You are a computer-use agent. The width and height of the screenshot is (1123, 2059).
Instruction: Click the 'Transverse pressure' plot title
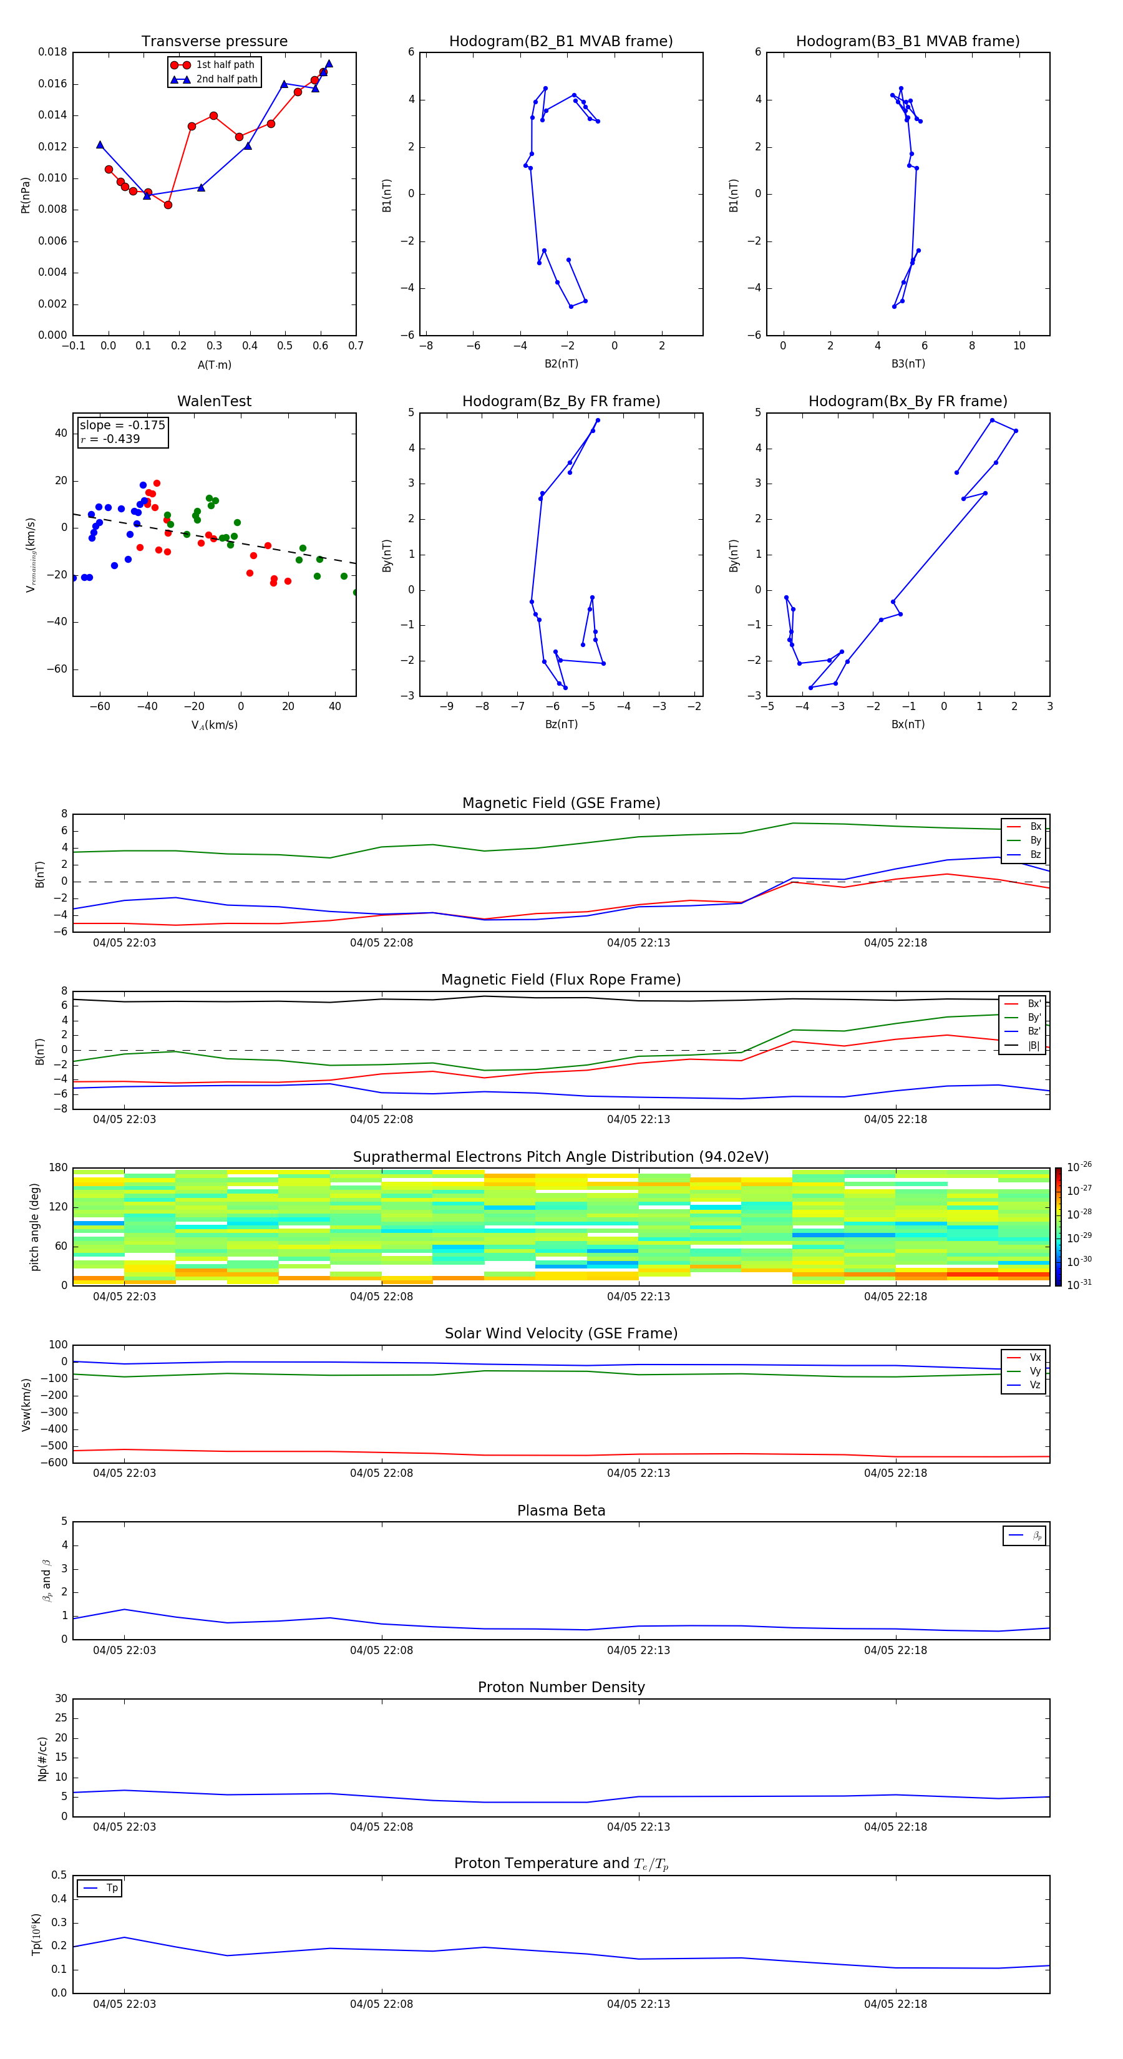[x=214, y=41]
